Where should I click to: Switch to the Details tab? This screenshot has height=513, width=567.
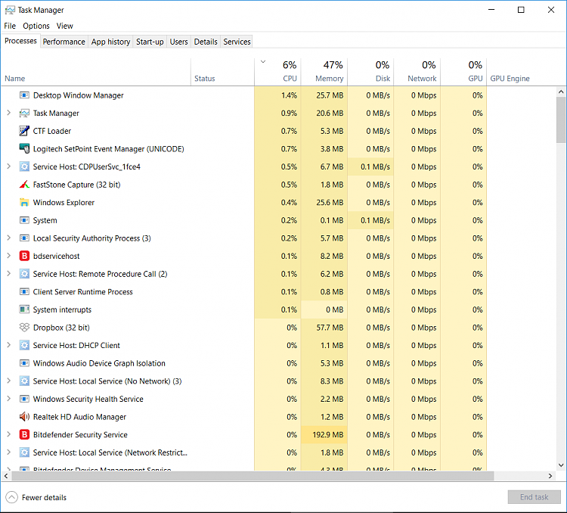[x=206, y=42]
